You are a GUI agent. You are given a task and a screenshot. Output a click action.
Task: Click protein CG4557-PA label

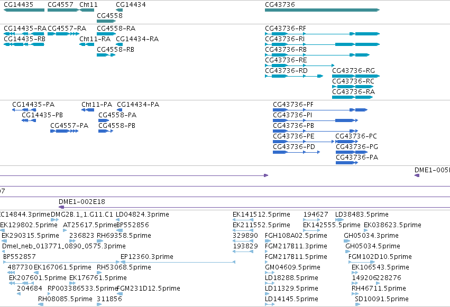pyautogui.click(x=69, y=126)
